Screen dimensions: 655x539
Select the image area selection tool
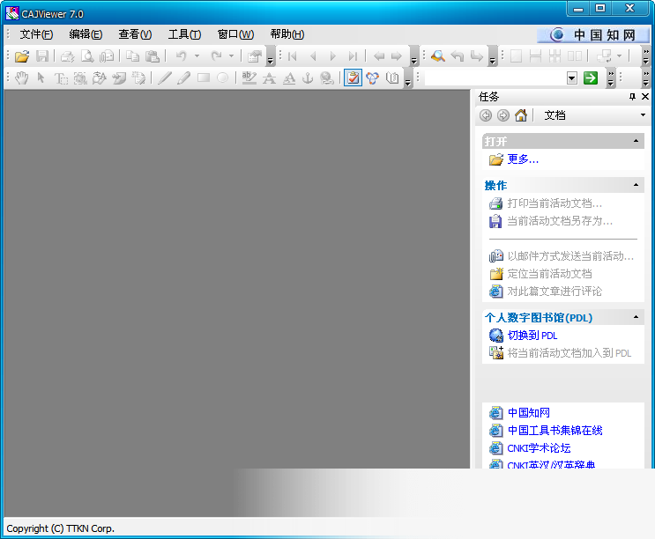(80, 78)
